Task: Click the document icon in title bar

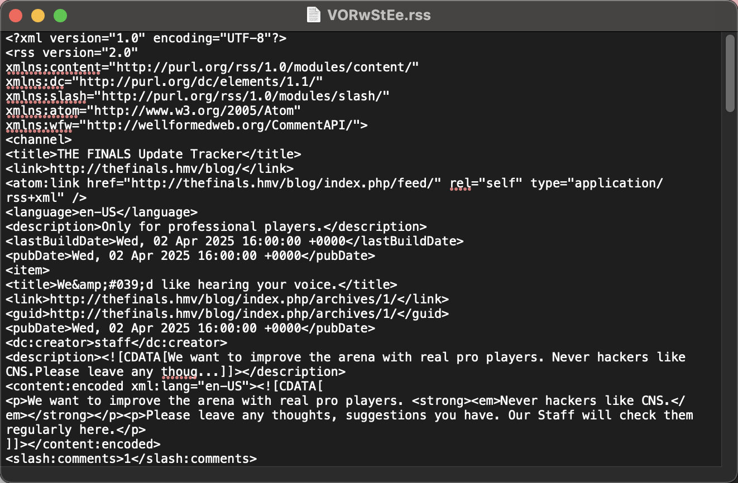Action: 314,15
